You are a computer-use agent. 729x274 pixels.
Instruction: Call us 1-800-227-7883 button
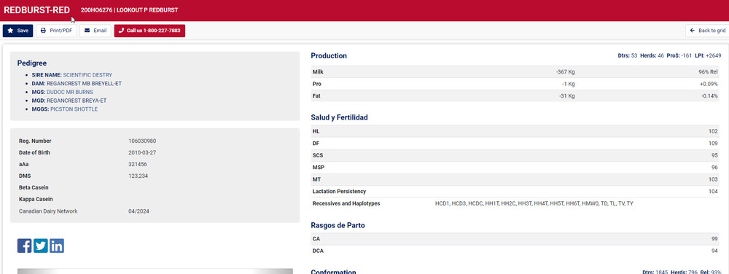[x=149, y=31]
